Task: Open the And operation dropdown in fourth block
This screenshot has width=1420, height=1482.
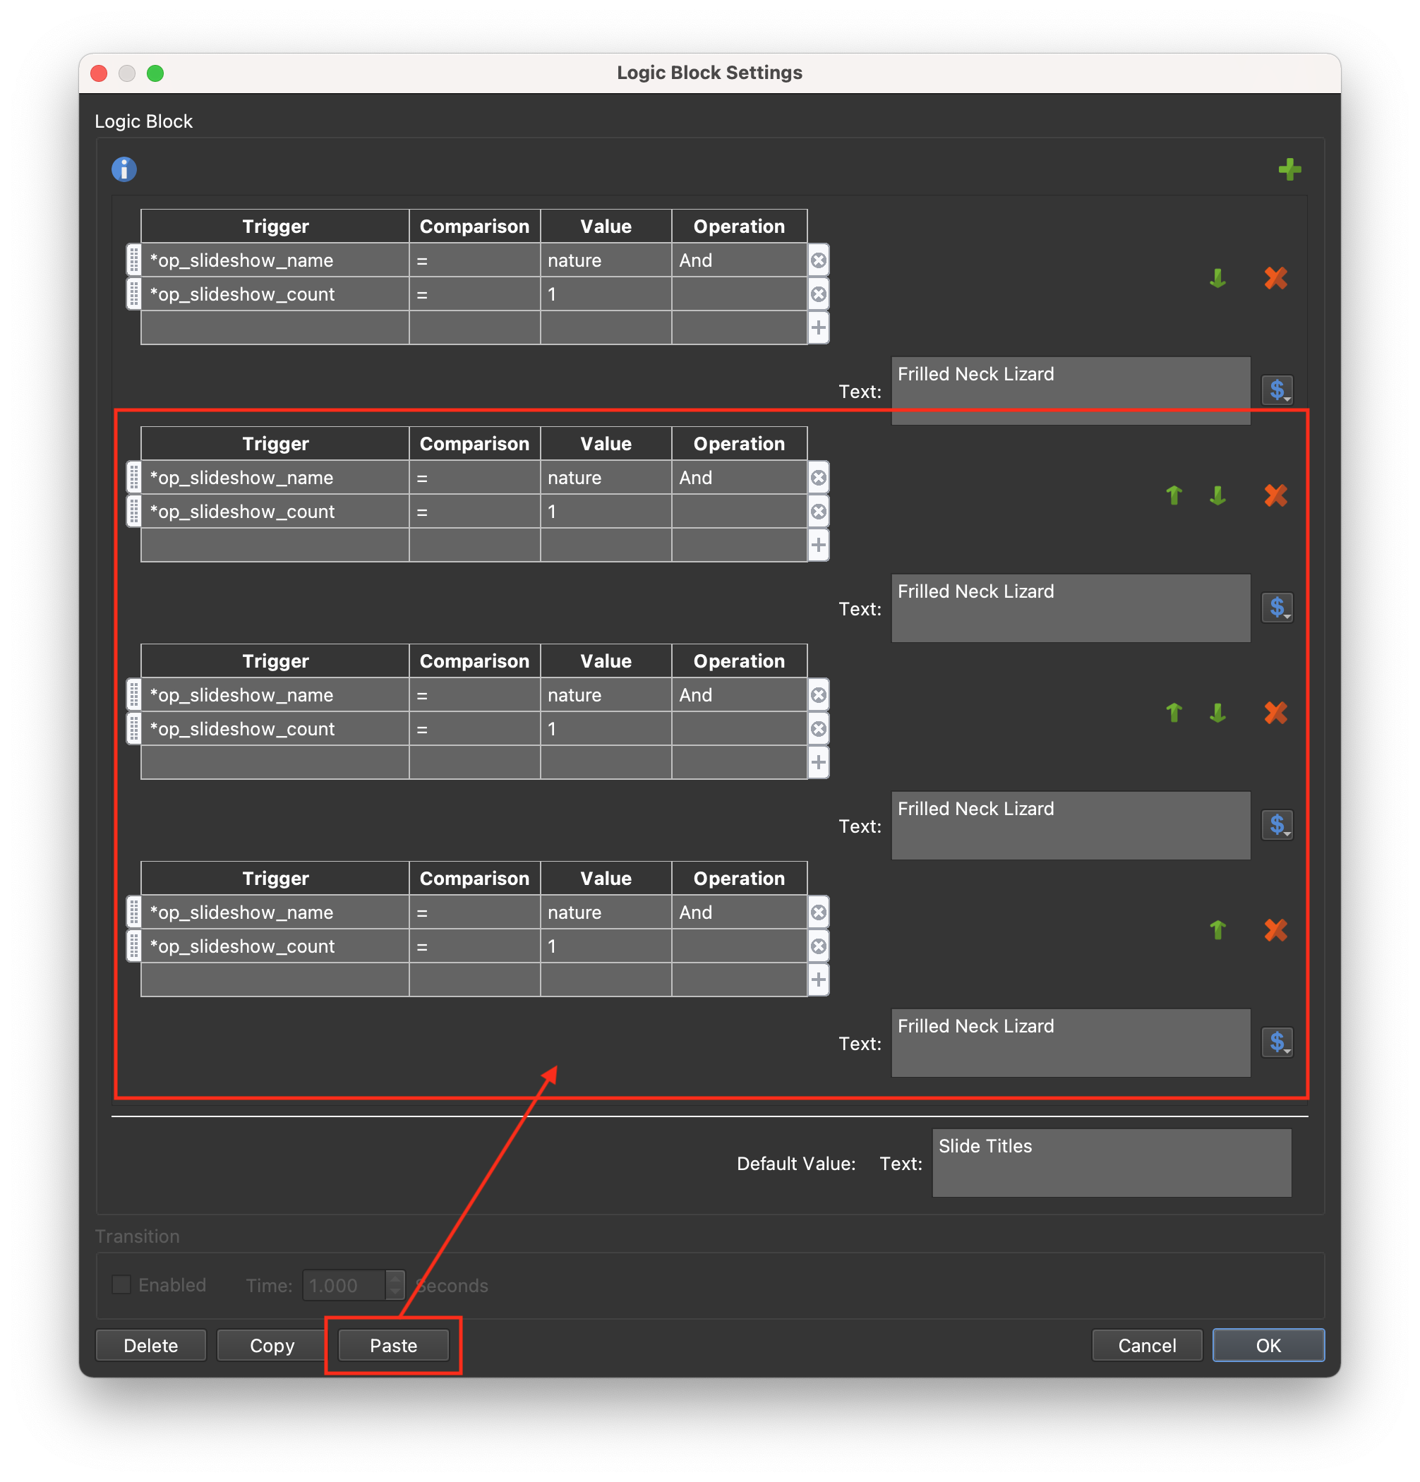Action: (x=739, y=912)
